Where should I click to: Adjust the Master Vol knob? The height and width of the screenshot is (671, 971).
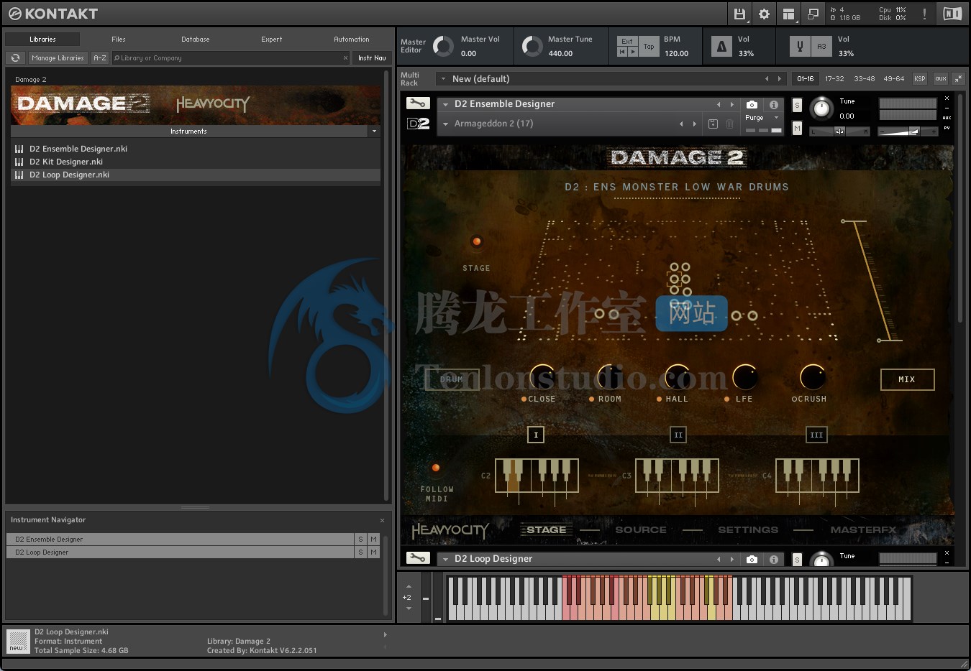[443, 47]
